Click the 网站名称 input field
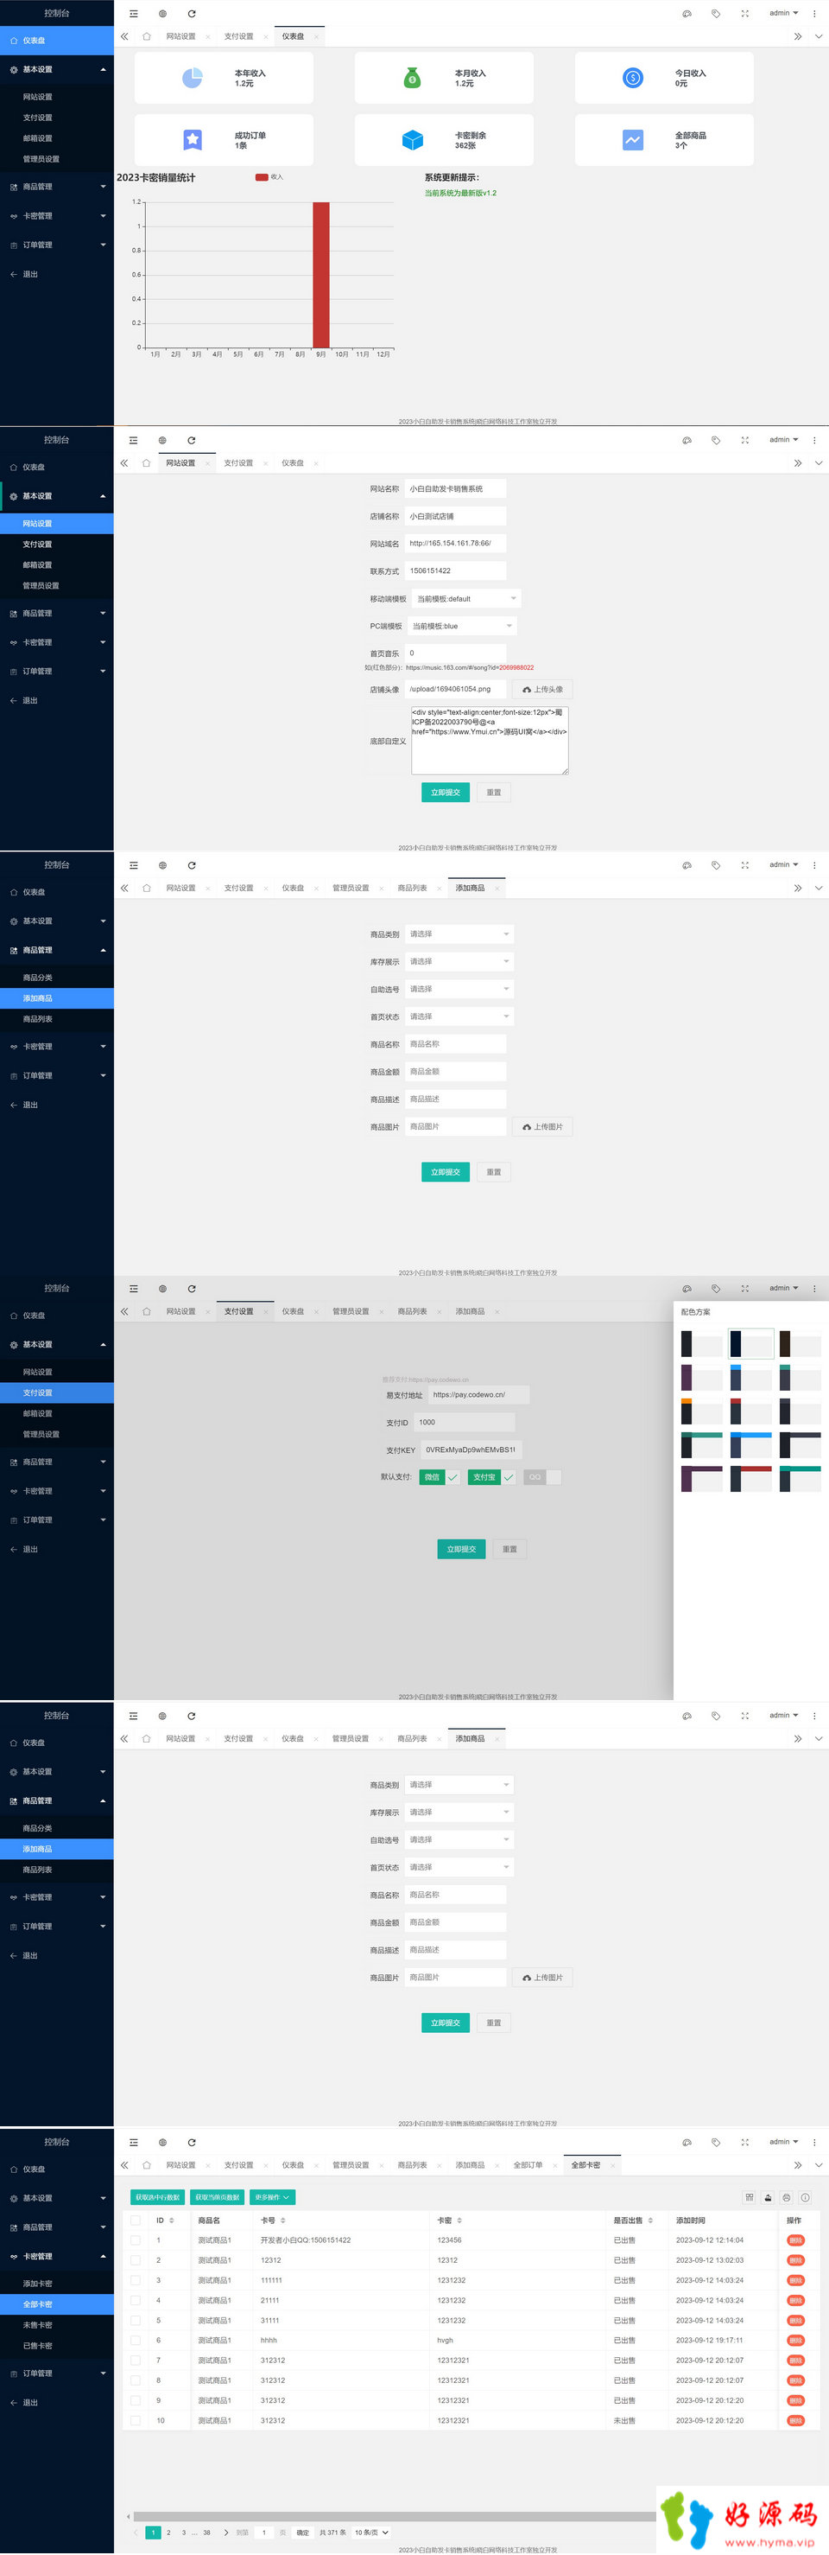The width and height of the screenshot is (829, 2555). (456, 489)
